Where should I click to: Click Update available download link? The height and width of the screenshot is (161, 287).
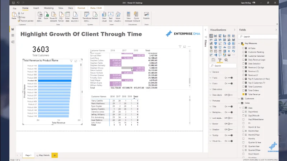260,160
